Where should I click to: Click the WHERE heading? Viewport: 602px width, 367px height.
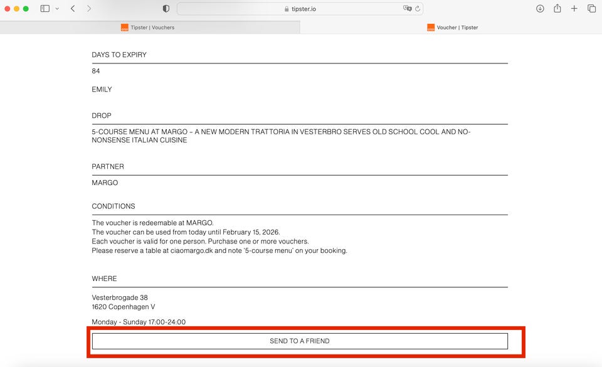[104, 279]
